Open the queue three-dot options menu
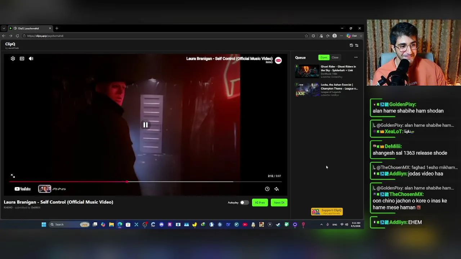The image size is (461, 259). [356, 58]
